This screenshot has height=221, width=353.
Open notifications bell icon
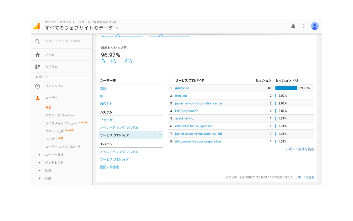pyautogui.click(x=293, y=26)
